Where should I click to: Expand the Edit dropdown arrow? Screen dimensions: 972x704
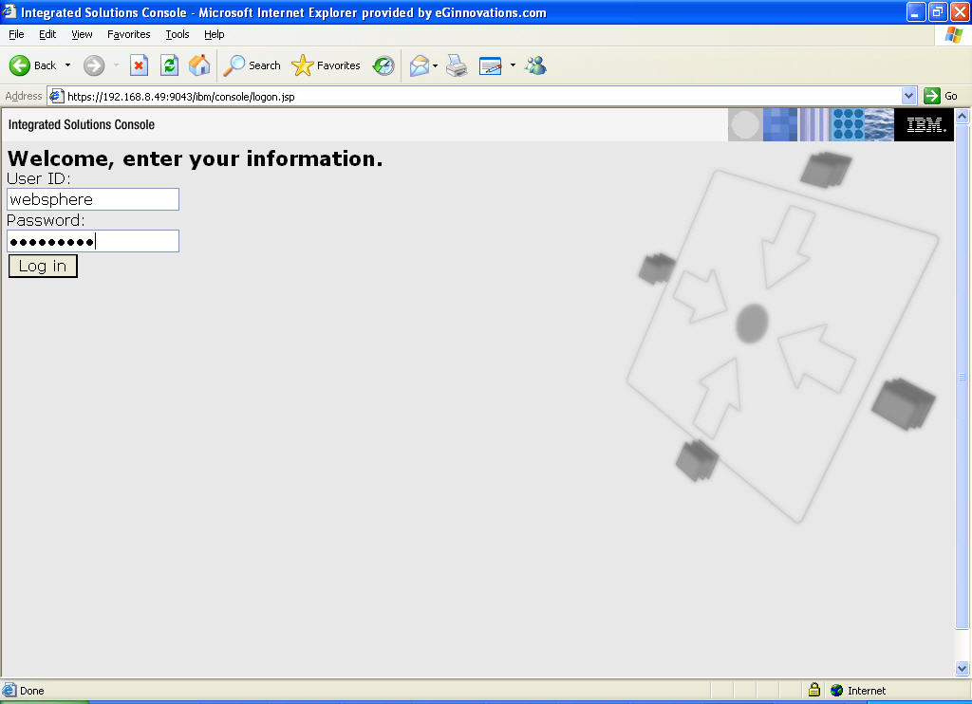coord(513,65)
